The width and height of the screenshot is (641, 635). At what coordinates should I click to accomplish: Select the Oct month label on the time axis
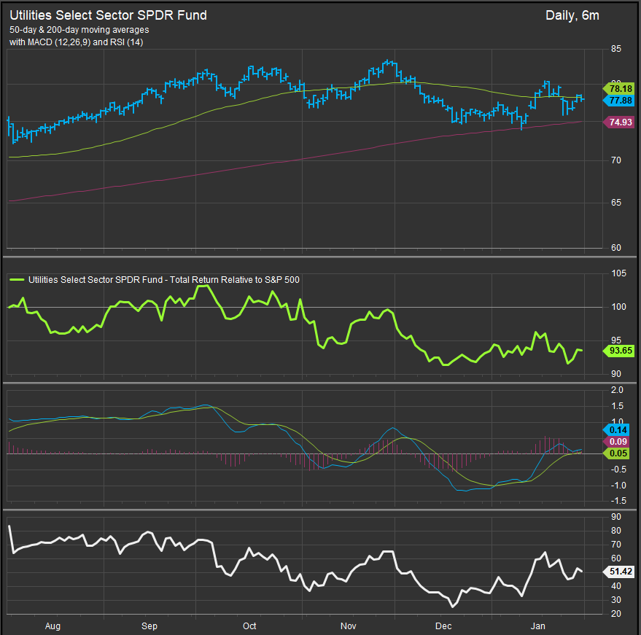point(249,626)
